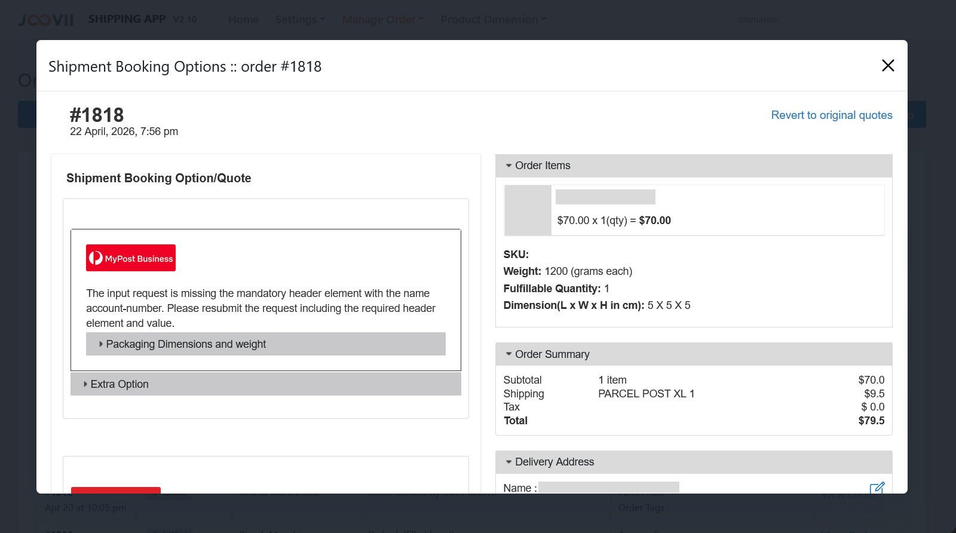Open Manage Order dropdown in navbar
This screenshot has width=956, height=533.
pos(383,19)
